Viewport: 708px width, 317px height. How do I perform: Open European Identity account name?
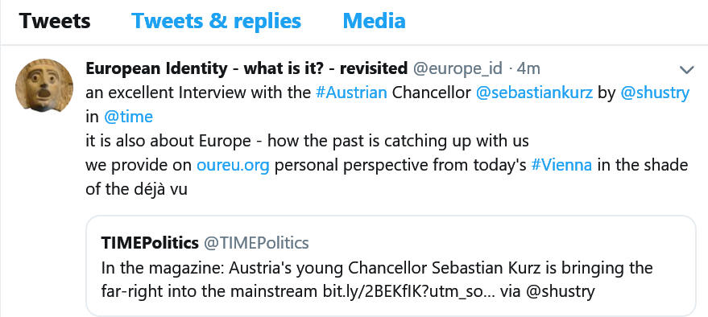tap(246, 68)
